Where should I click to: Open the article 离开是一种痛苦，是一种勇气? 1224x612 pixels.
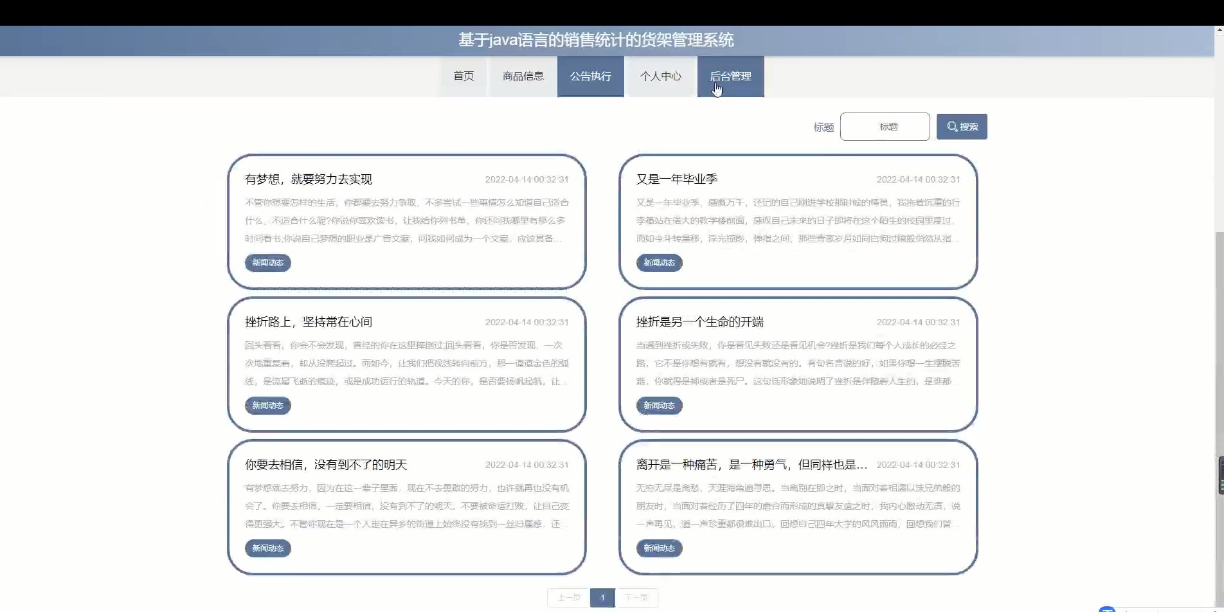[x=751, y=465]
